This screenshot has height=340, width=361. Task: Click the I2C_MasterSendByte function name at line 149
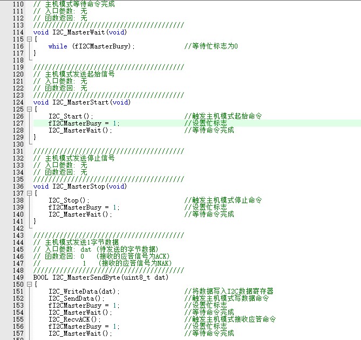[x=86, y=277]
